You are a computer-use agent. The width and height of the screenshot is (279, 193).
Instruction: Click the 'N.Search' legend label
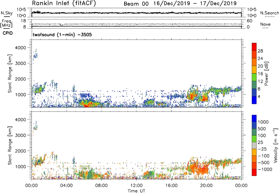(269, 13)
